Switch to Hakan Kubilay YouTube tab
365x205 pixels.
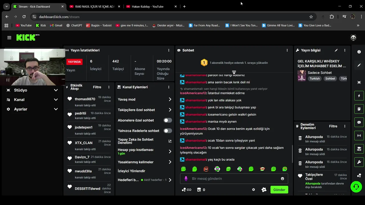pos(152,6)
